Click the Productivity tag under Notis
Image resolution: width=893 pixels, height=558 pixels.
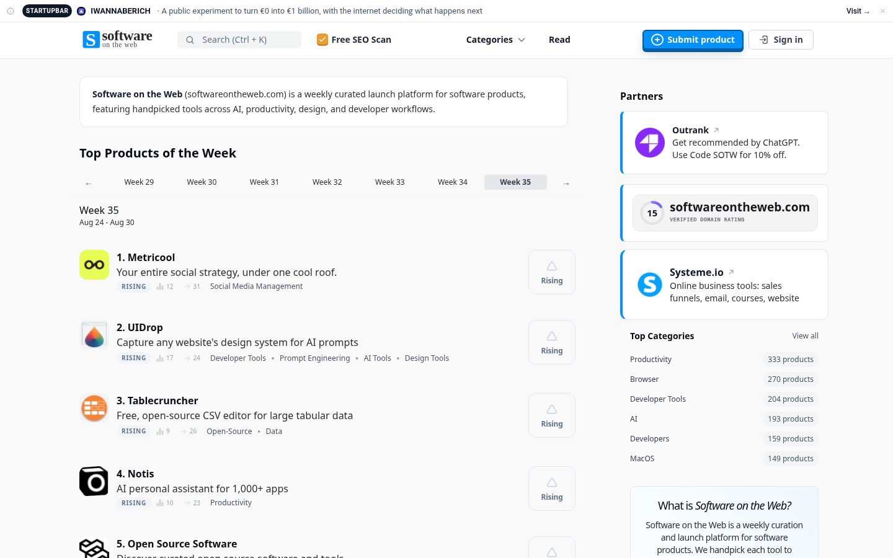pyautogui.click(x=231, y=503)
